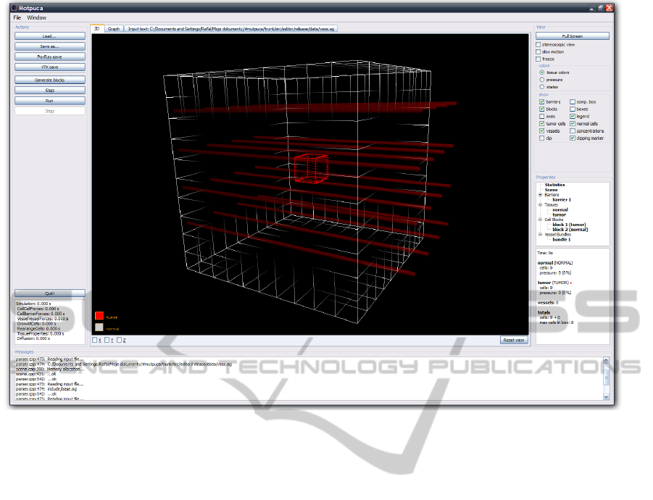Viewport: 653px width, 500px height.
Task: Select block 1 (tumor) in properties tree
Action: 568,225
